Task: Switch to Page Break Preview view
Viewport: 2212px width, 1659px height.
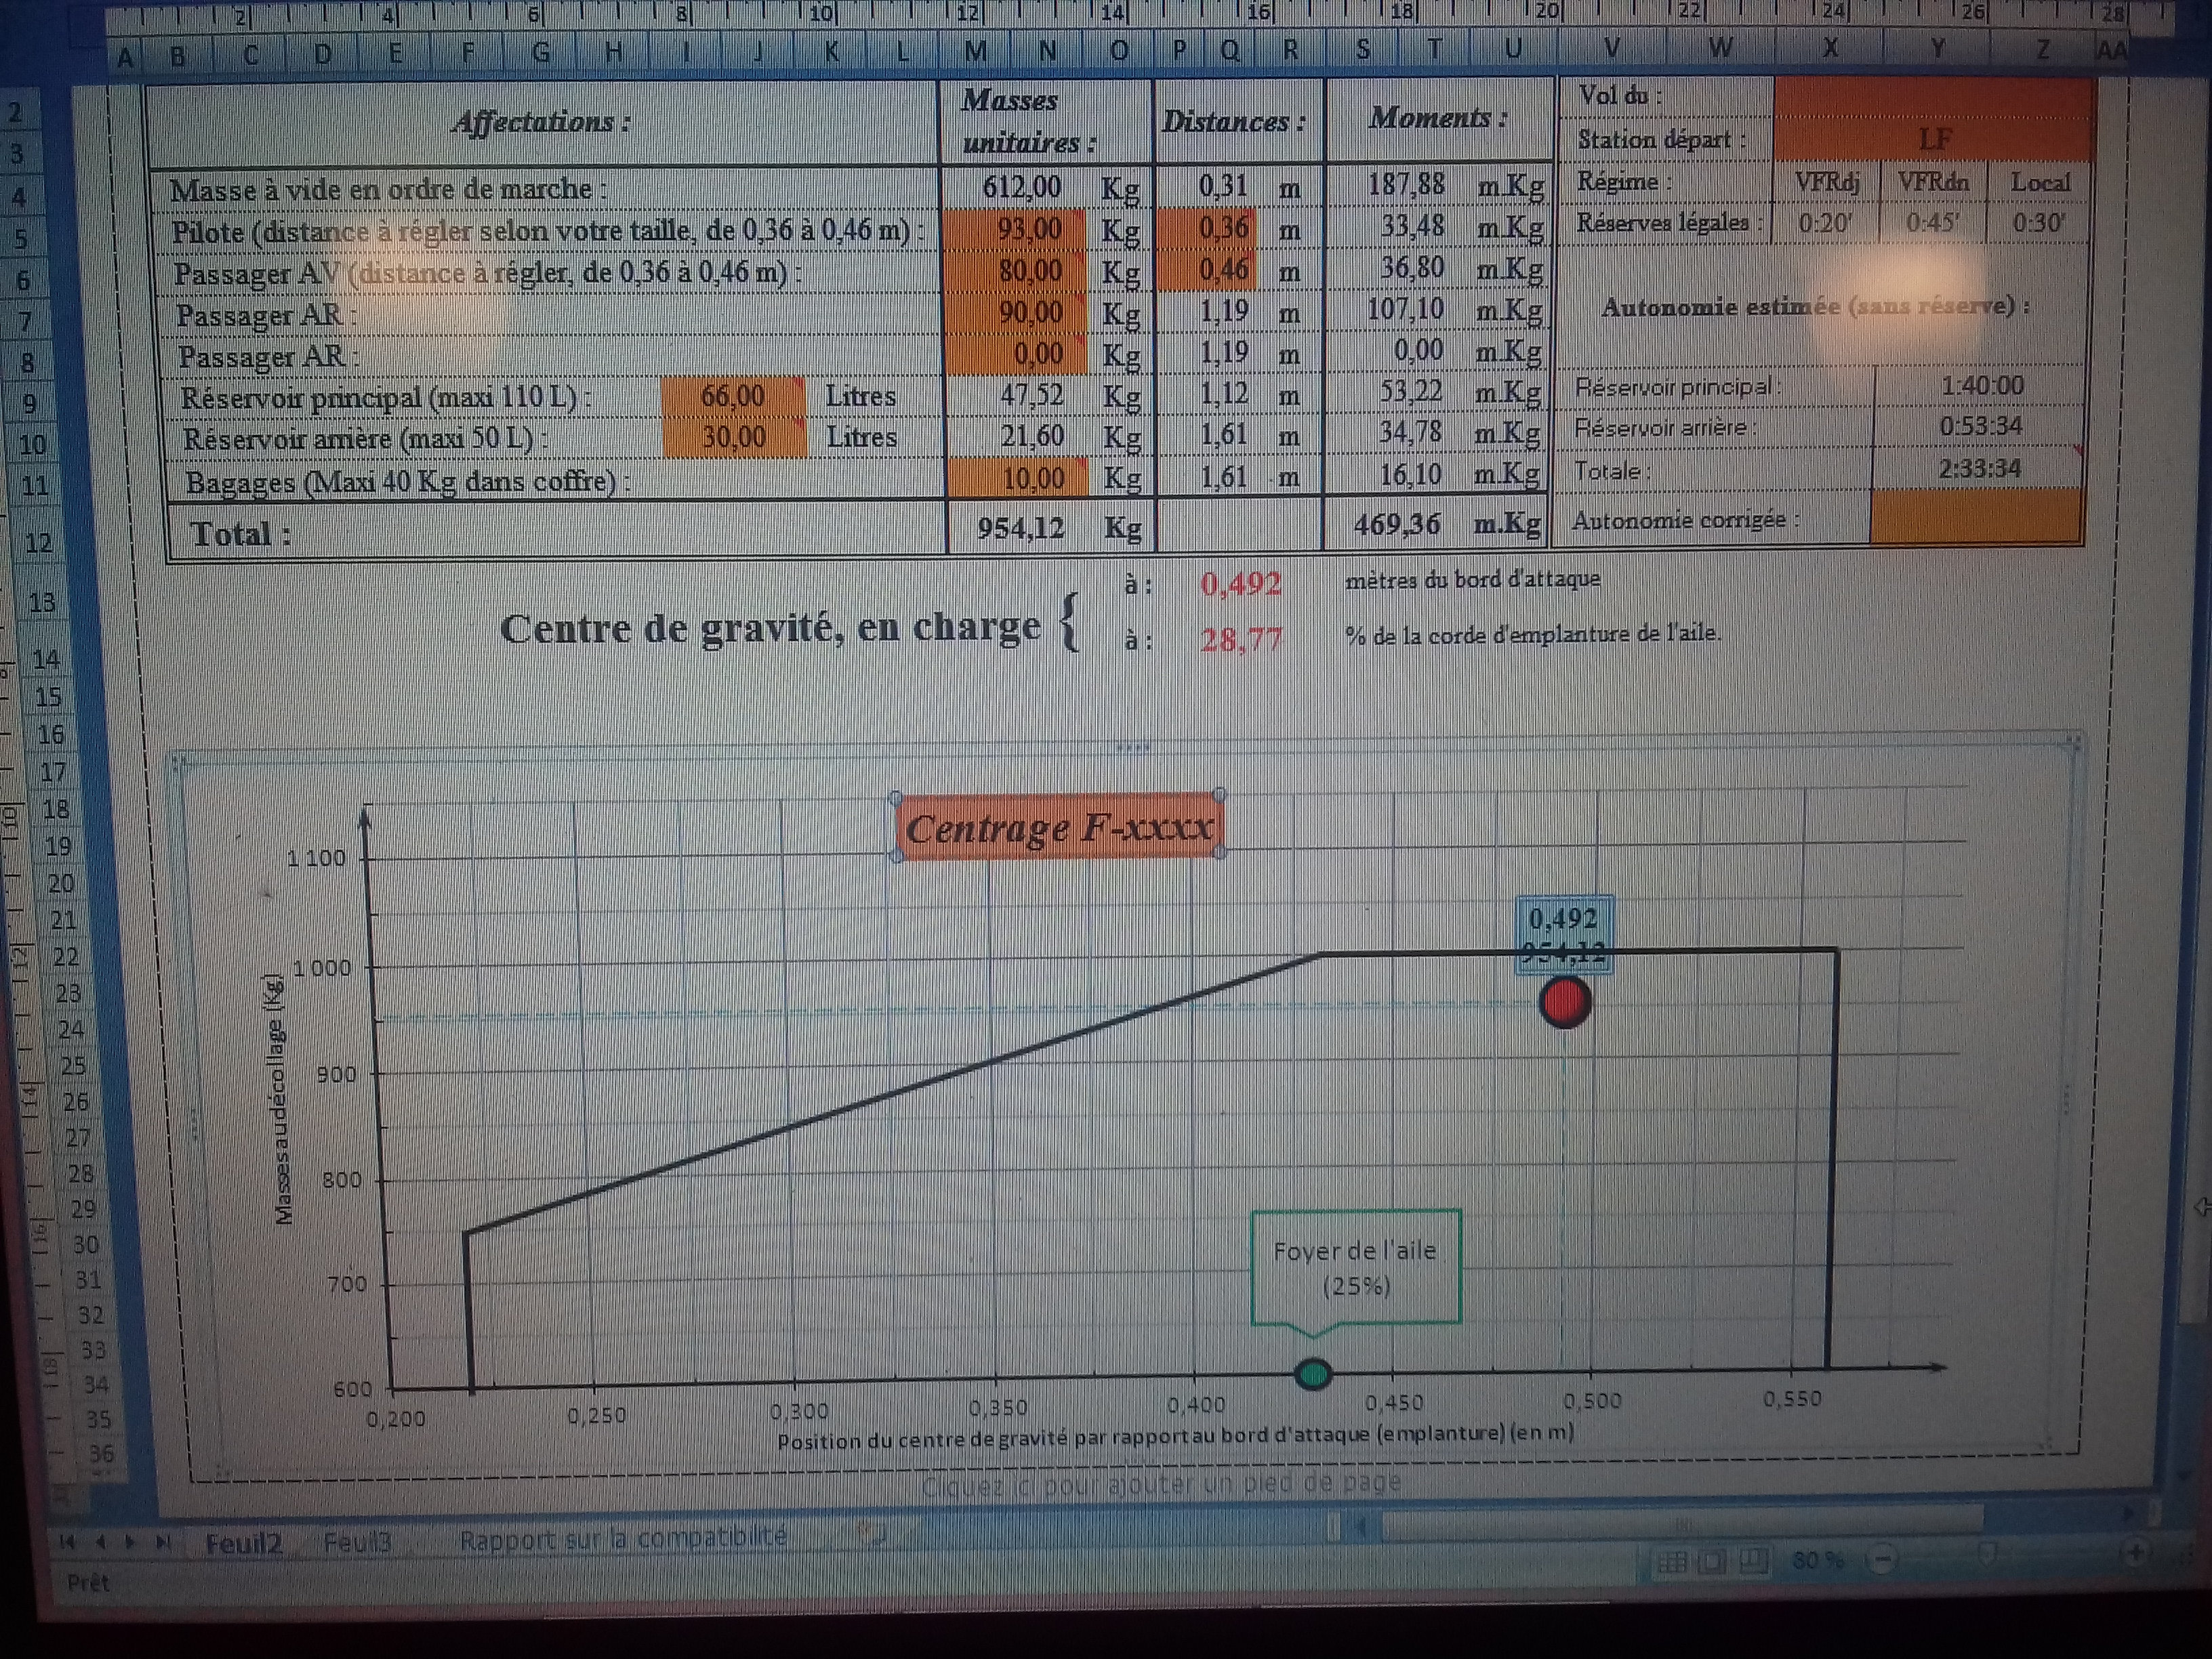Action: (1753, 1559)
